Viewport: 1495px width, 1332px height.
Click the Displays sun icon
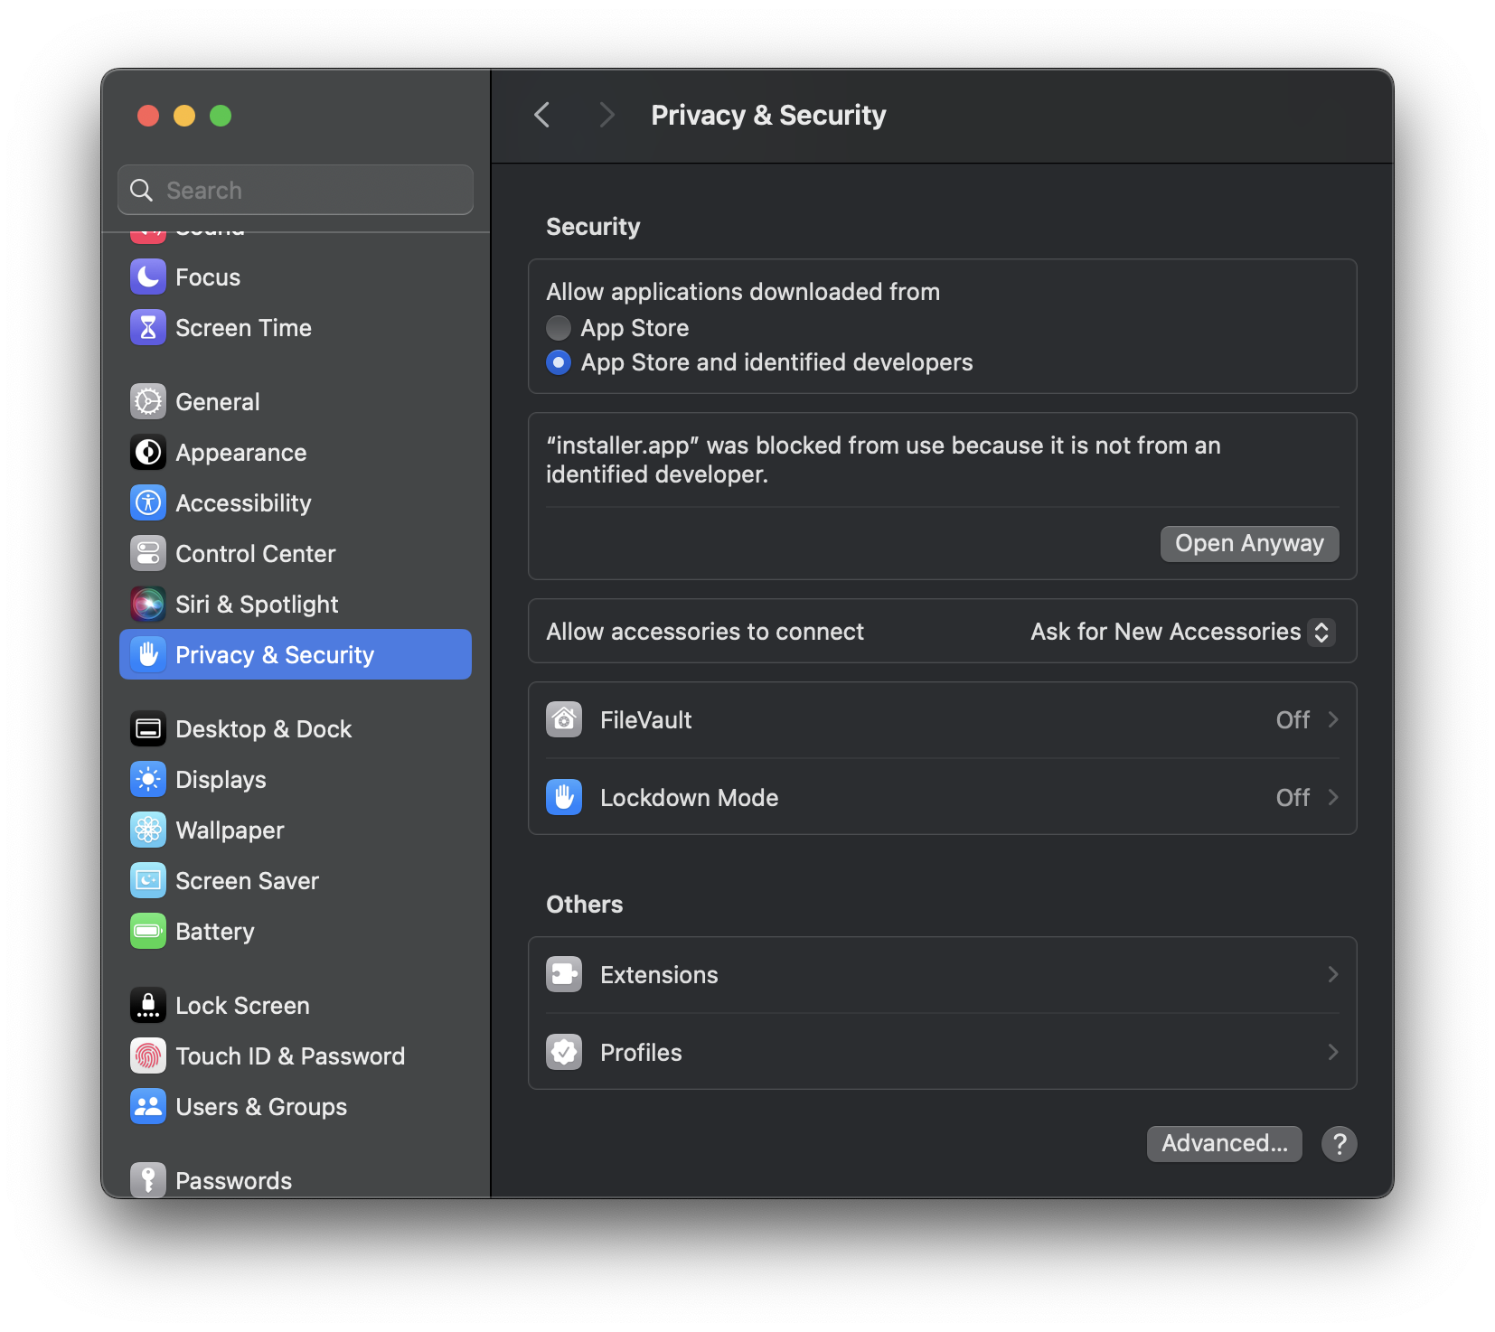(x=148, y=779)
